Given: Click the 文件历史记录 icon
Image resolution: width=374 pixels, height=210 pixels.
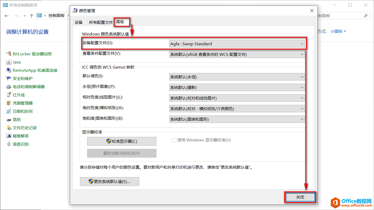Looking at the screenshot, I should coord(8,128).
